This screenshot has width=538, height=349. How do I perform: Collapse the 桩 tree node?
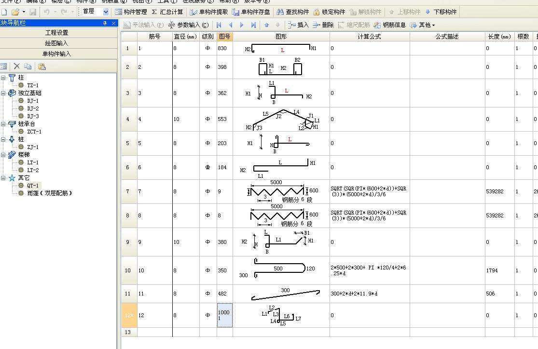click(3, 139)
